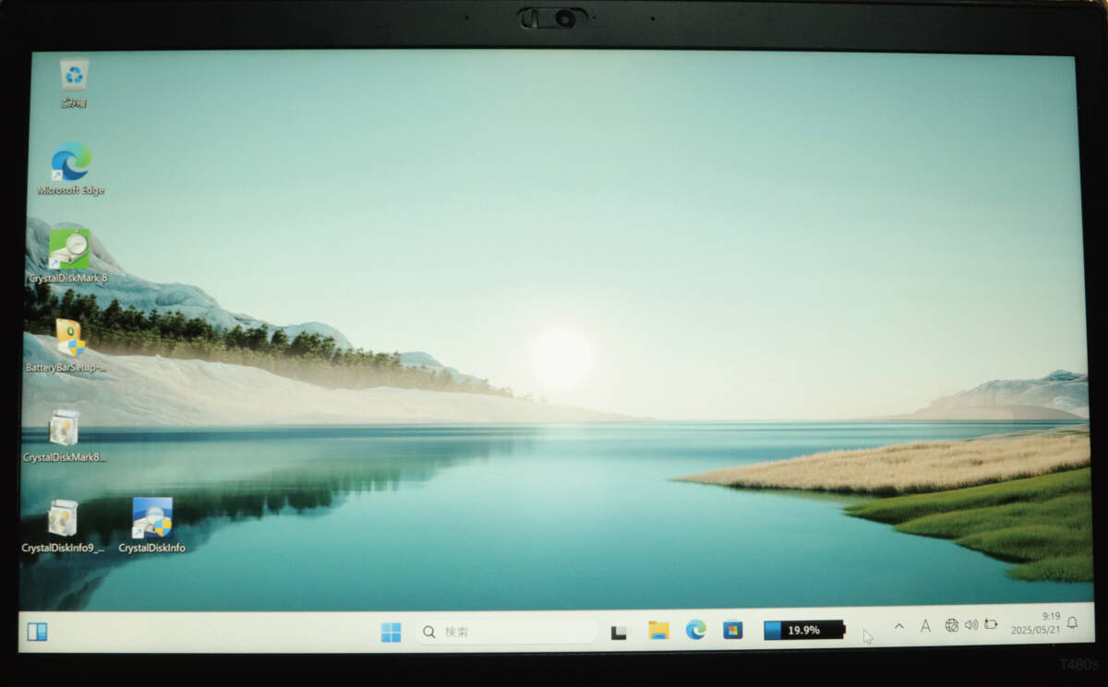
Task: Select the BatteryBarSetup installer icon
Action: 67,345
